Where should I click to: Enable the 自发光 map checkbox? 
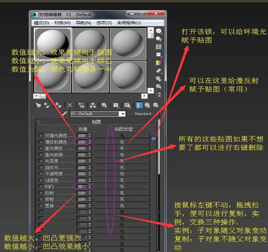pyautogui.click(x=41, y=167)
